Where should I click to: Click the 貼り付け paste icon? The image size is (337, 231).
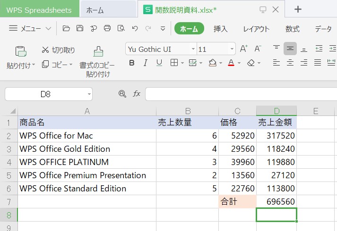click(21, 51)
